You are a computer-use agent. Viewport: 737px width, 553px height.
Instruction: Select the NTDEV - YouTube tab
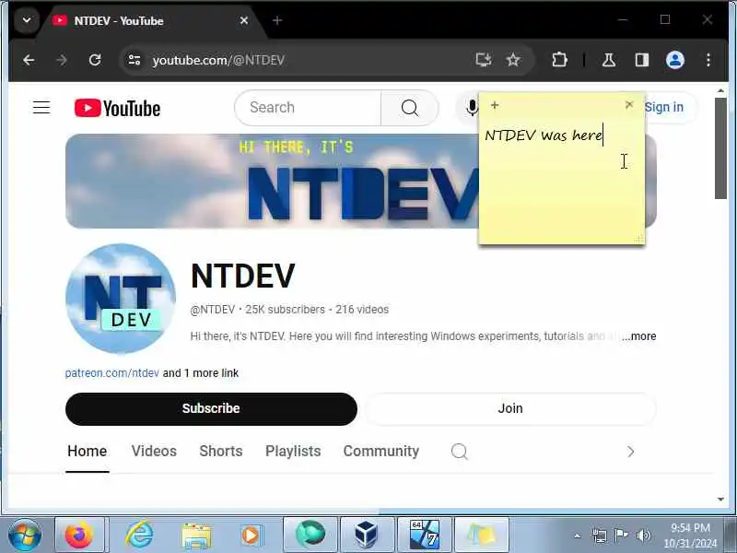(x=150, y=20)
